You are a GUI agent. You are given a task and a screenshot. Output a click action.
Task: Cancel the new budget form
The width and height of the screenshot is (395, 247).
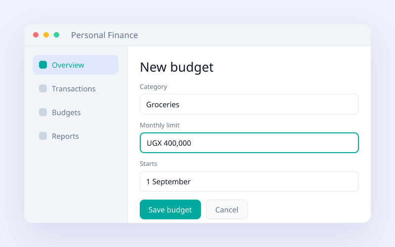227,209
